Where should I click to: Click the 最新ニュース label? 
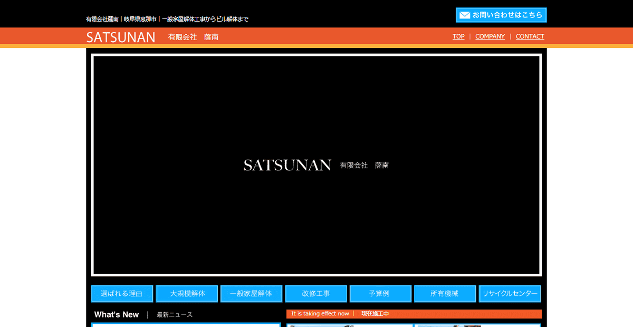174,314
